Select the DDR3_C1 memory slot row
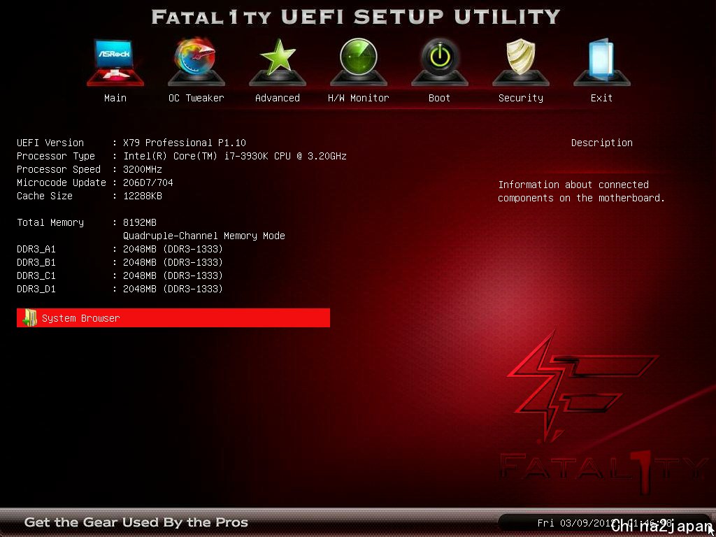This screenshot has height=537, width=716. pyautogui.click(x=120, y=275)
